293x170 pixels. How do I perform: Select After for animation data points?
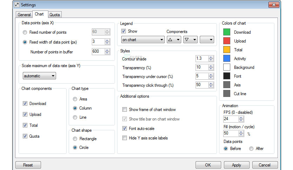[x=251, y=149]
